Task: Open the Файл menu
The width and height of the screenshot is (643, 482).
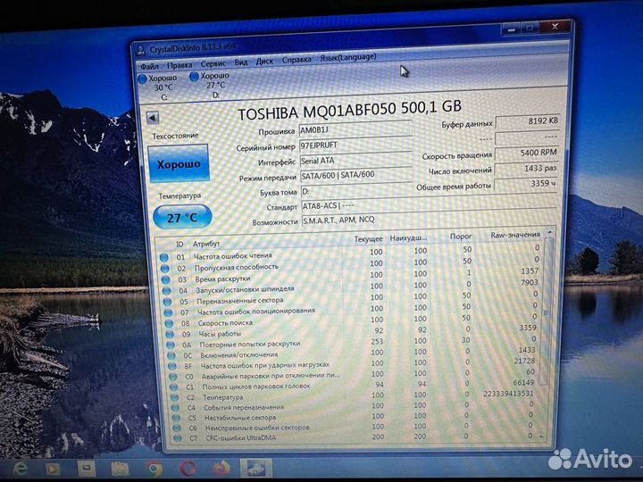Action: coord(149,66)
